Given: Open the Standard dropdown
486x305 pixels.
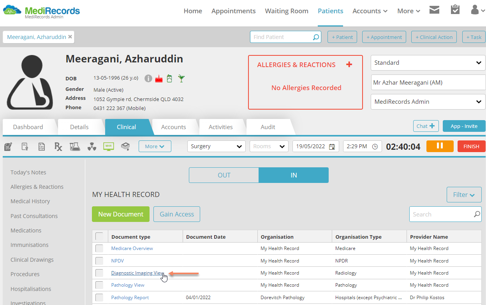Looking at the screenshot, I should click(x=428, y=63).
